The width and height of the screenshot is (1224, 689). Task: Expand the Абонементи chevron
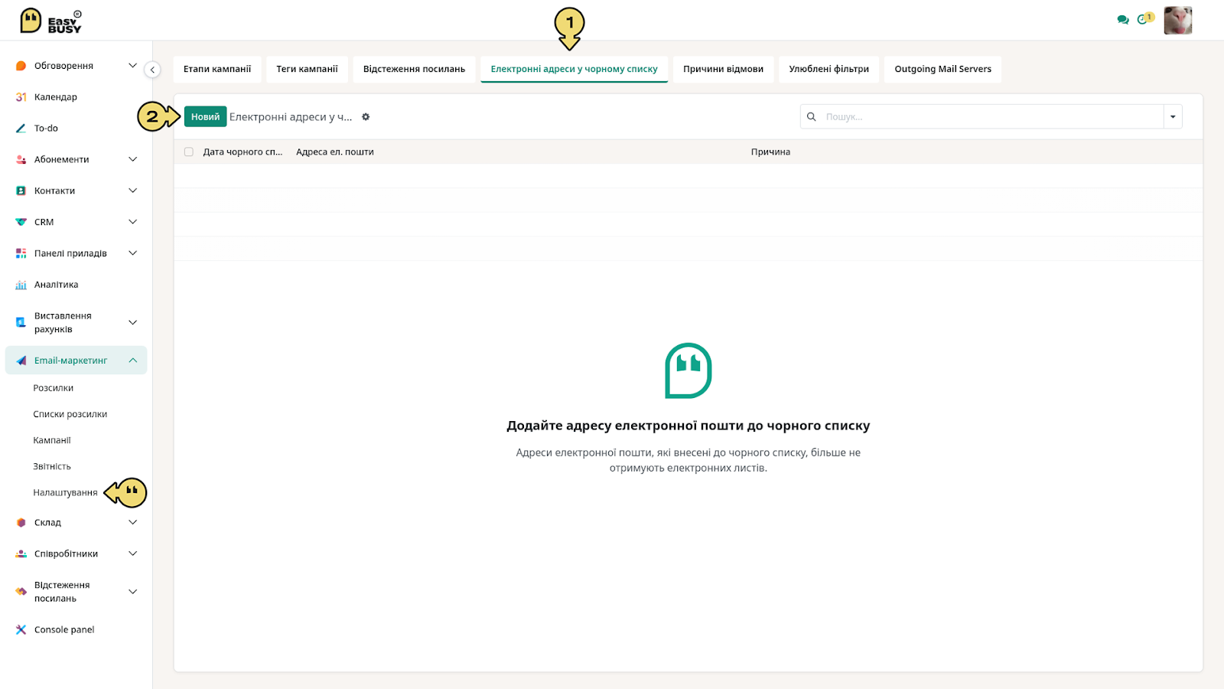click(x=132, y=159)
